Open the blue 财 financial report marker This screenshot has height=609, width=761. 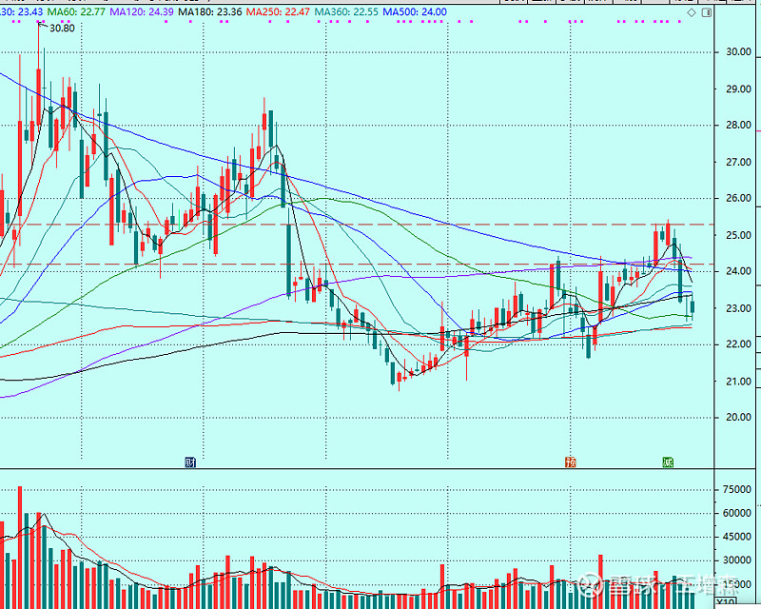tap(190, 462)
